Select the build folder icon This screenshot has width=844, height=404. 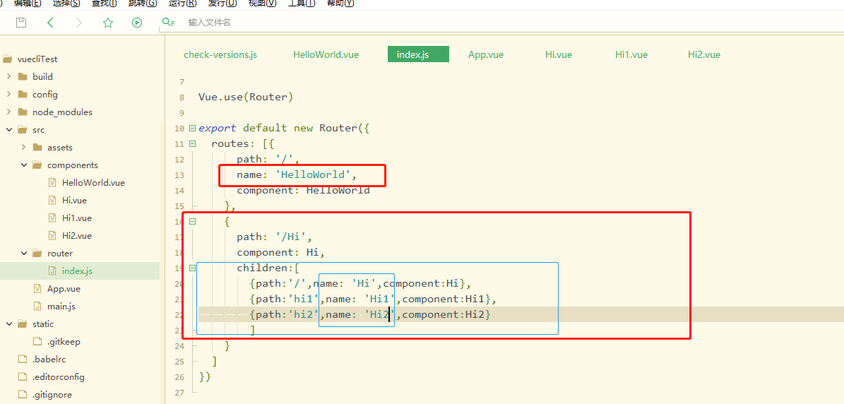point(22,76)
